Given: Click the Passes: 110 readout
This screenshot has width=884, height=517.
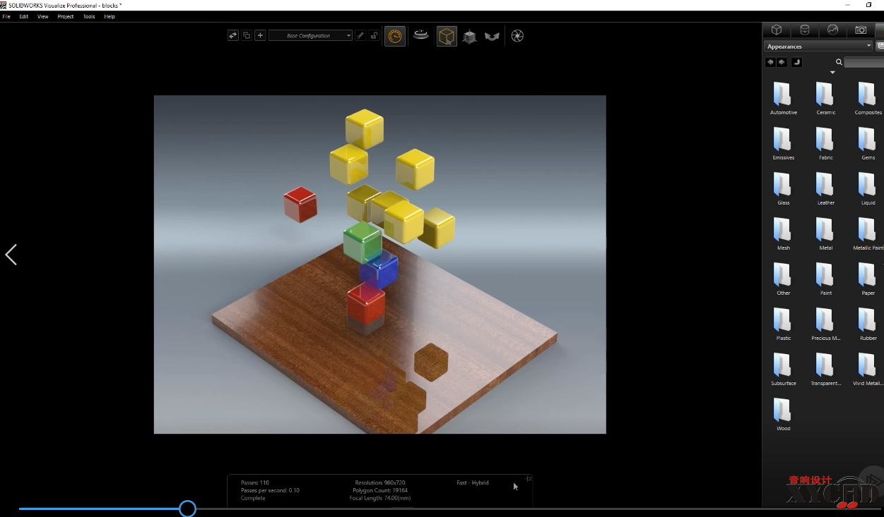Looking at the screenshot, I should pos(255,483).
